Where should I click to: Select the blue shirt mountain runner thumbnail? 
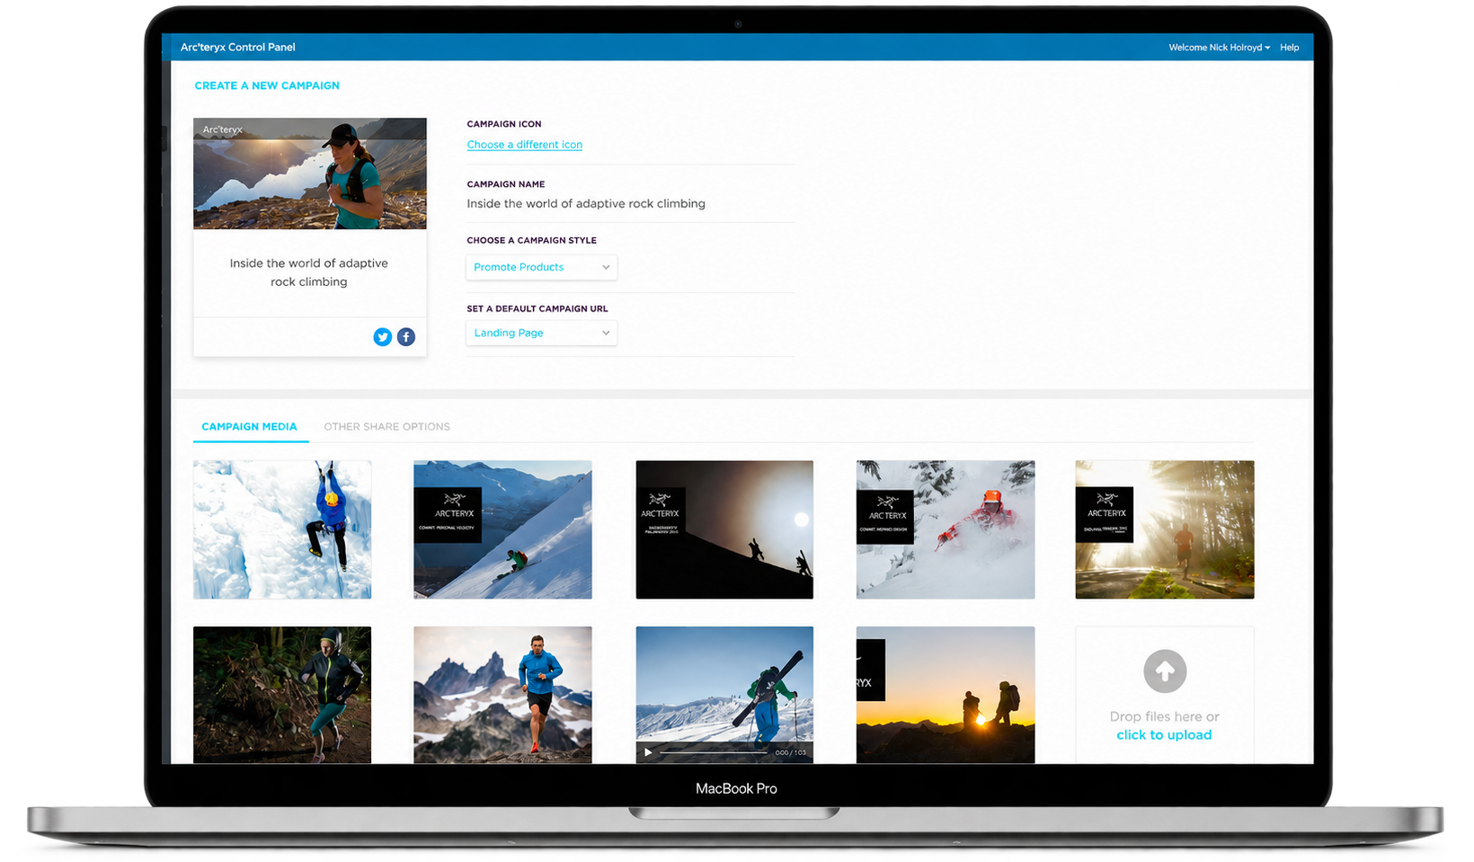point(502,695)
